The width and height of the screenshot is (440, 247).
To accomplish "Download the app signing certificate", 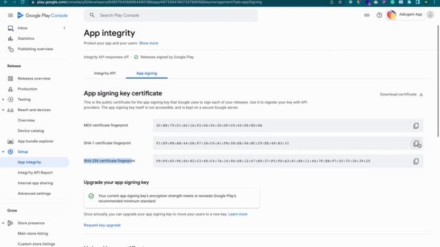I will (401, 95).
